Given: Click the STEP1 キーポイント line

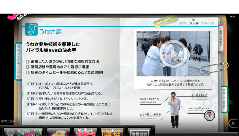Looking at the screenshot, I should tap(60, 86).
